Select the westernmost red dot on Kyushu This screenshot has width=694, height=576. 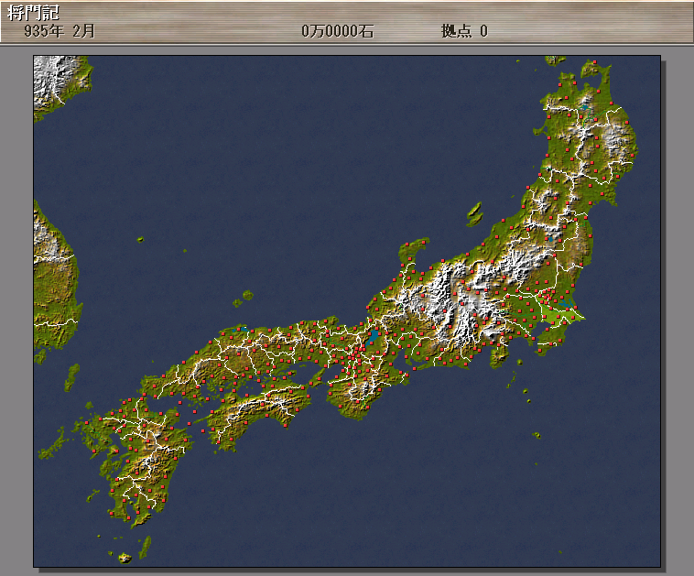[87, 423]
